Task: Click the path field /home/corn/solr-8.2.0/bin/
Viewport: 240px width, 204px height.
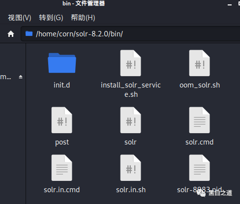Action: coord(130,34)
